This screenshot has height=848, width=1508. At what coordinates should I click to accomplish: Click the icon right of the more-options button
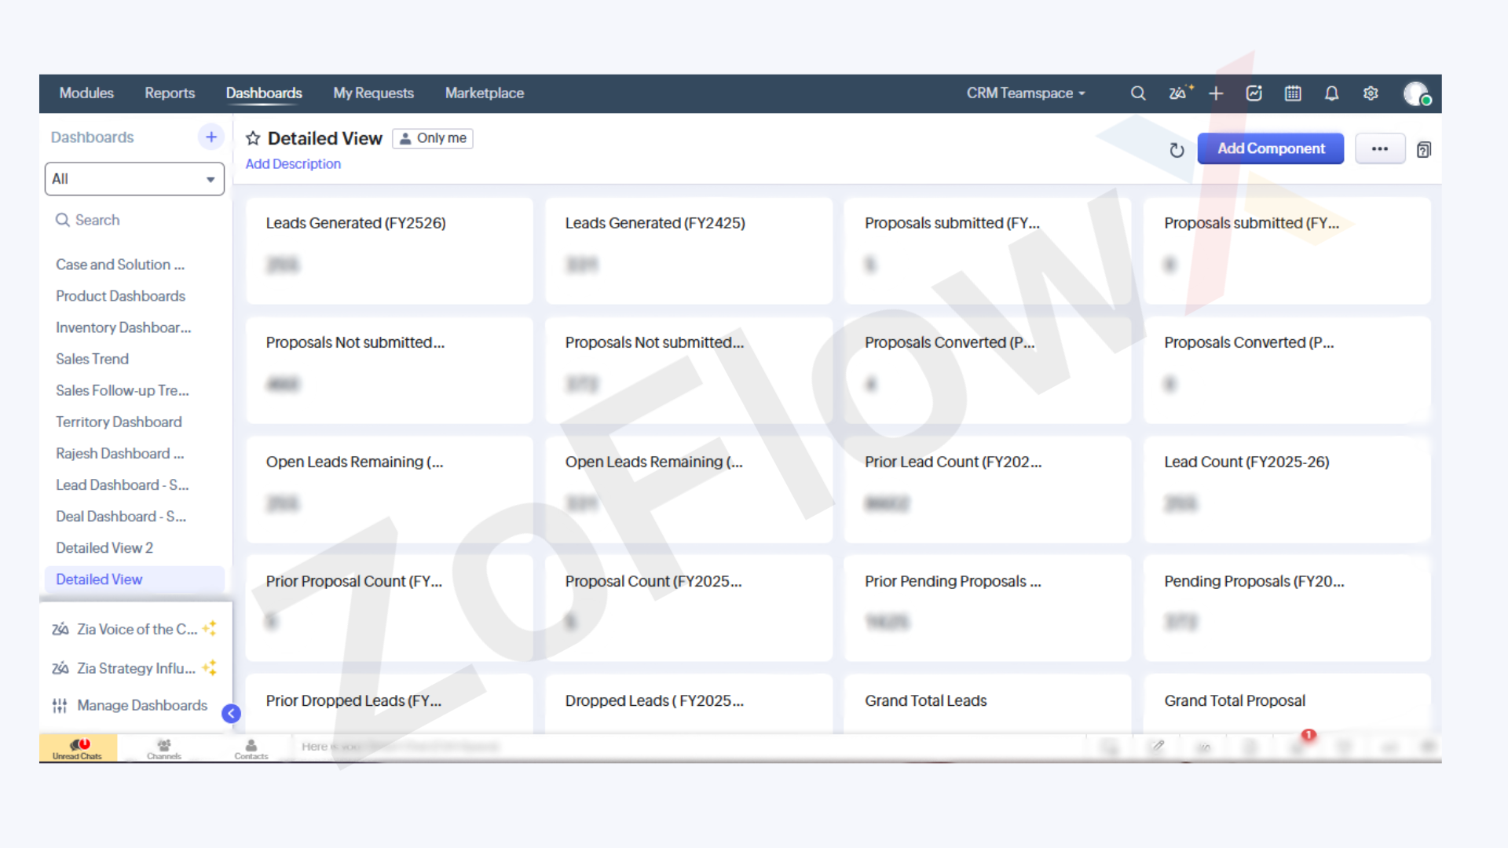[1424, 149]
